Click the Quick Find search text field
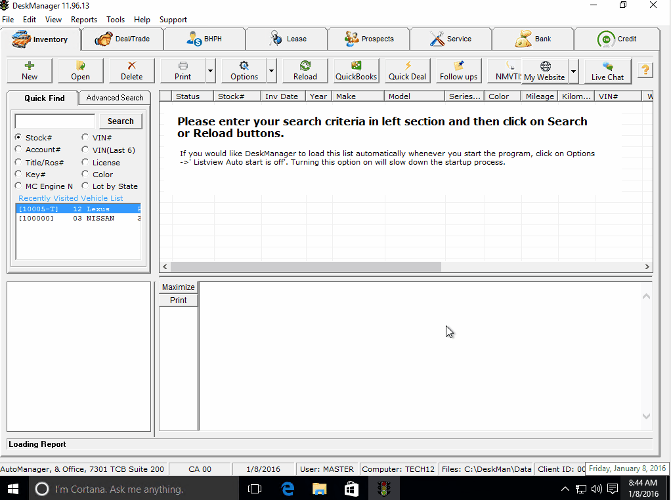Screen dimensions: 671x500 [x=54, y=121]
